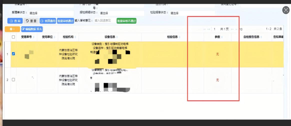Sort by 检验机构 column sort icon

point(75,37)
